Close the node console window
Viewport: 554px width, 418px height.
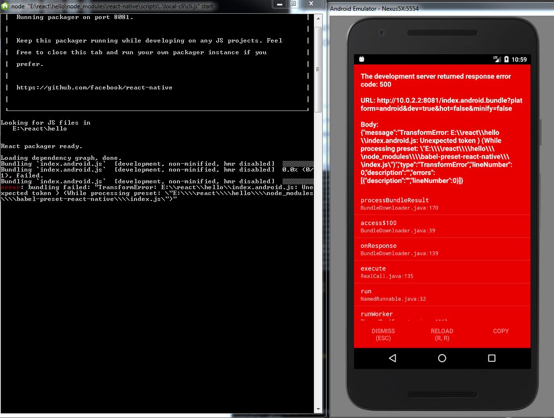point(311,4)
